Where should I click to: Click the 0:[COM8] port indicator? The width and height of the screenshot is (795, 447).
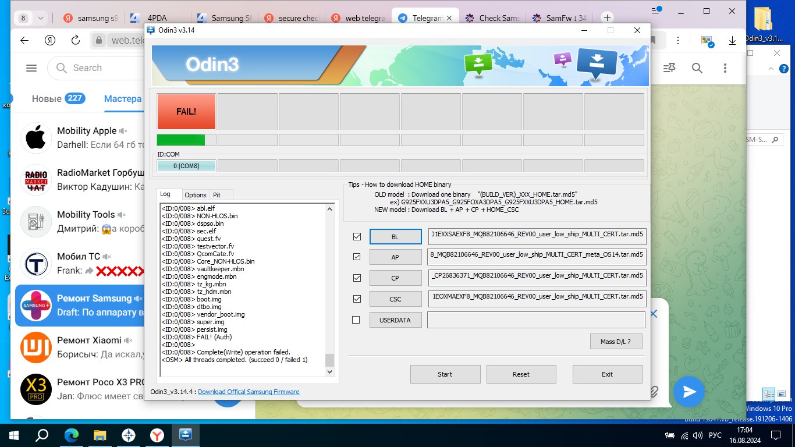point(186,166)
